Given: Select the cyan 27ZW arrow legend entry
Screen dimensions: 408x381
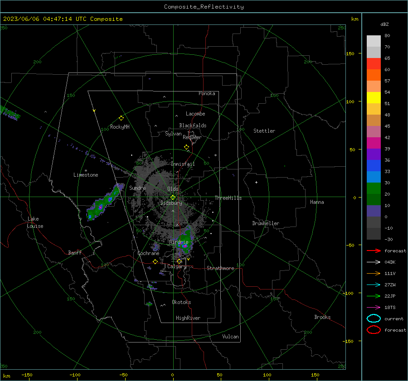Looking at the screenshot, I should point(374,285).
